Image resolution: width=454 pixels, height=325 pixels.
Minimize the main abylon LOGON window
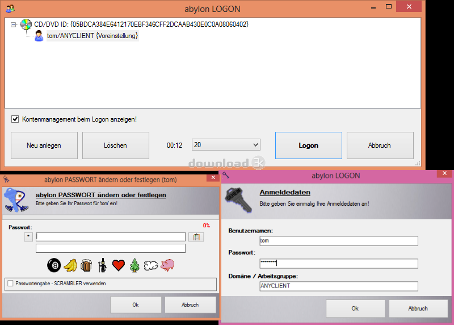[x=373, y=7]
